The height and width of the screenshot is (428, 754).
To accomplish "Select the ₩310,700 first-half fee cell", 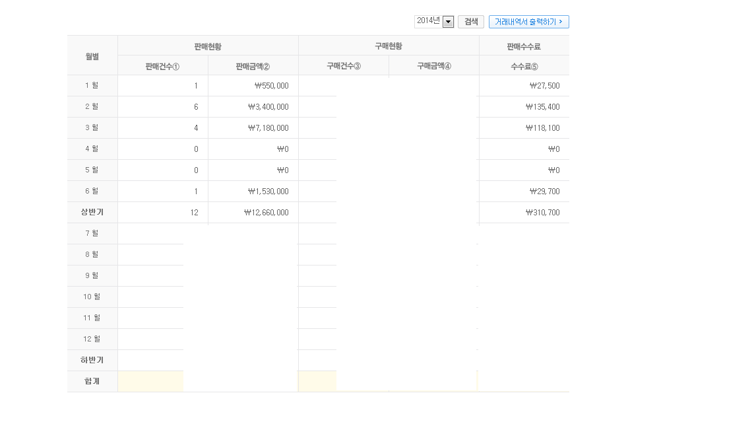I will 542,213.
